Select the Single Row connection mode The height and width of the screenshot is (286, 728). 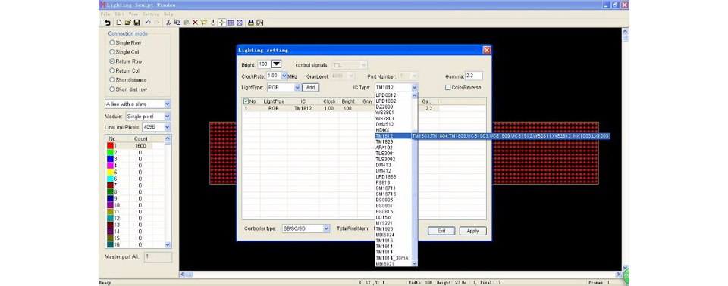(x=125, y=42)
